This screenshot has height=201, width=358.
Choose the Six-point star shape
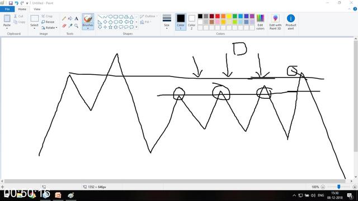coord(116,27)
